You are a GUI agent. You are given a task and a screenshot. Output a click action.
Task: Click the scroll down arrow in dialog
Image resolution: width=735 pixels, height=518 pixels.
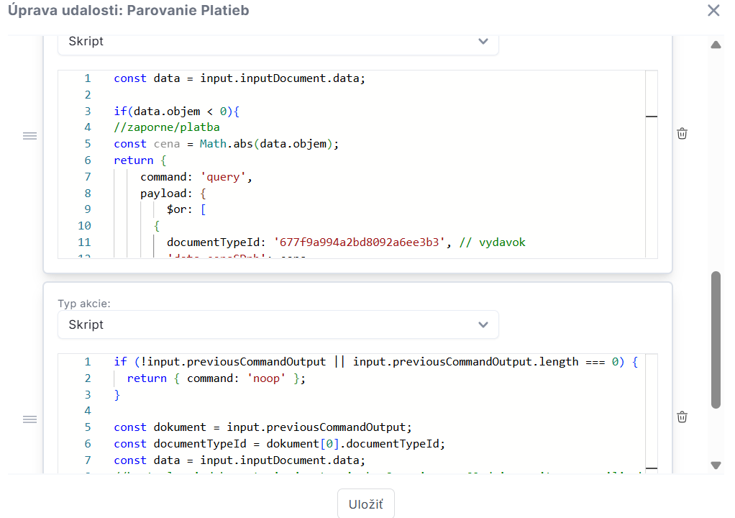click(x=716, y=465)
